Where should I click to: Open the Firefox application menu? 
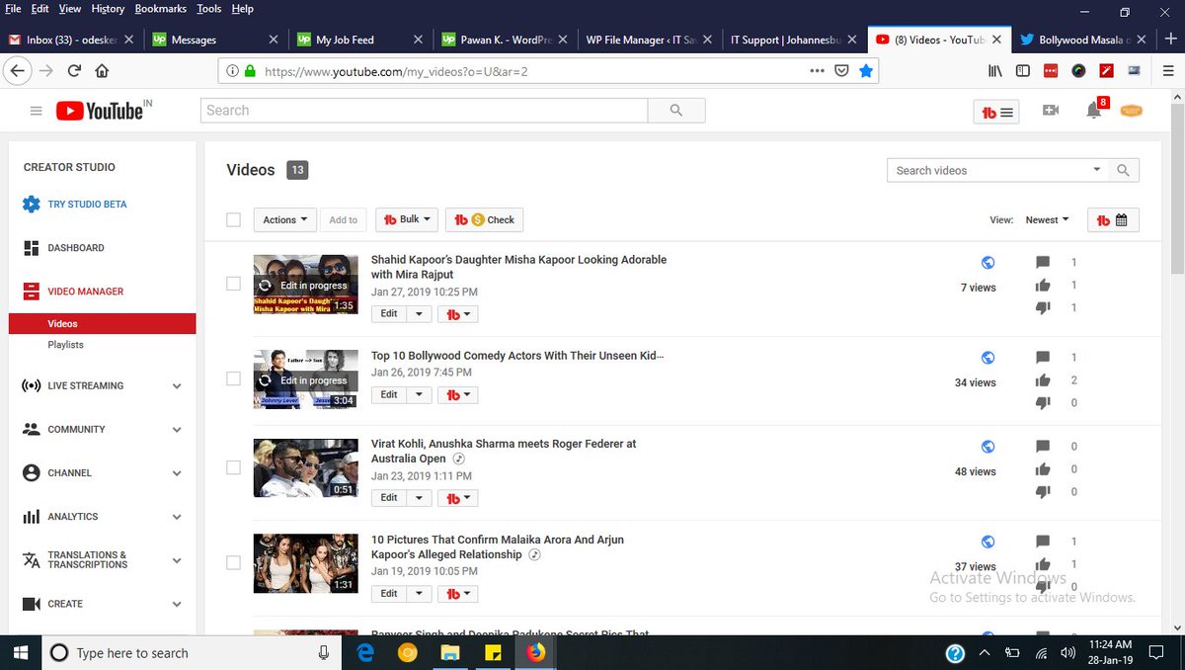coord(1167,71)
